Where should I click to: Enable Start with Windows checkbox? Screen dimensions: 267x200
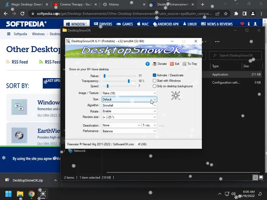[154, 81]
